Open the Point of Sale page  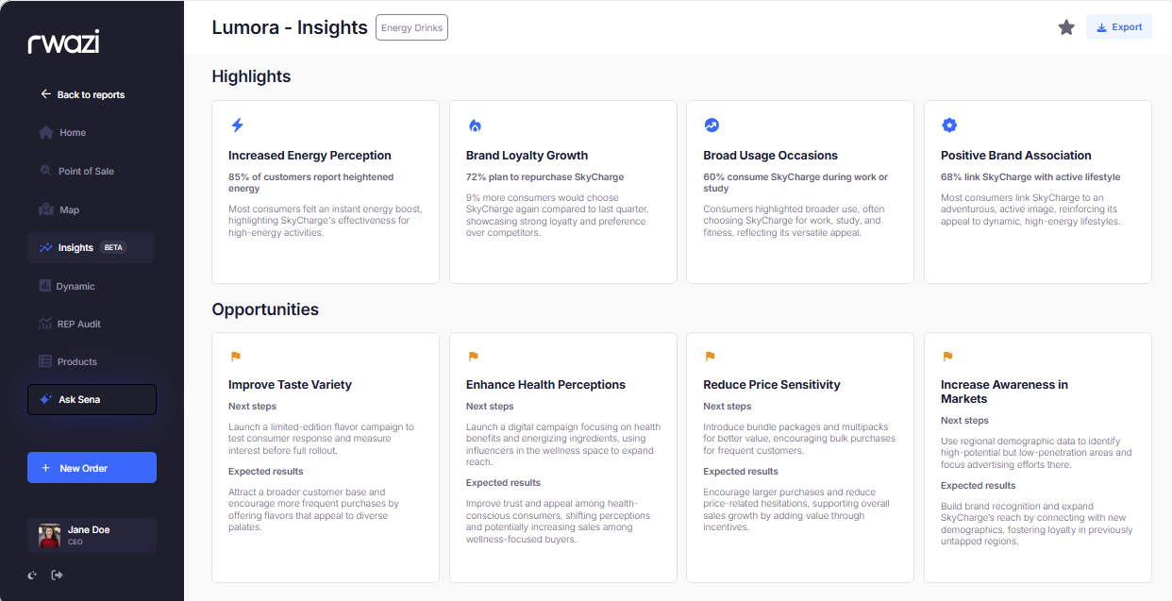(85, 171)
